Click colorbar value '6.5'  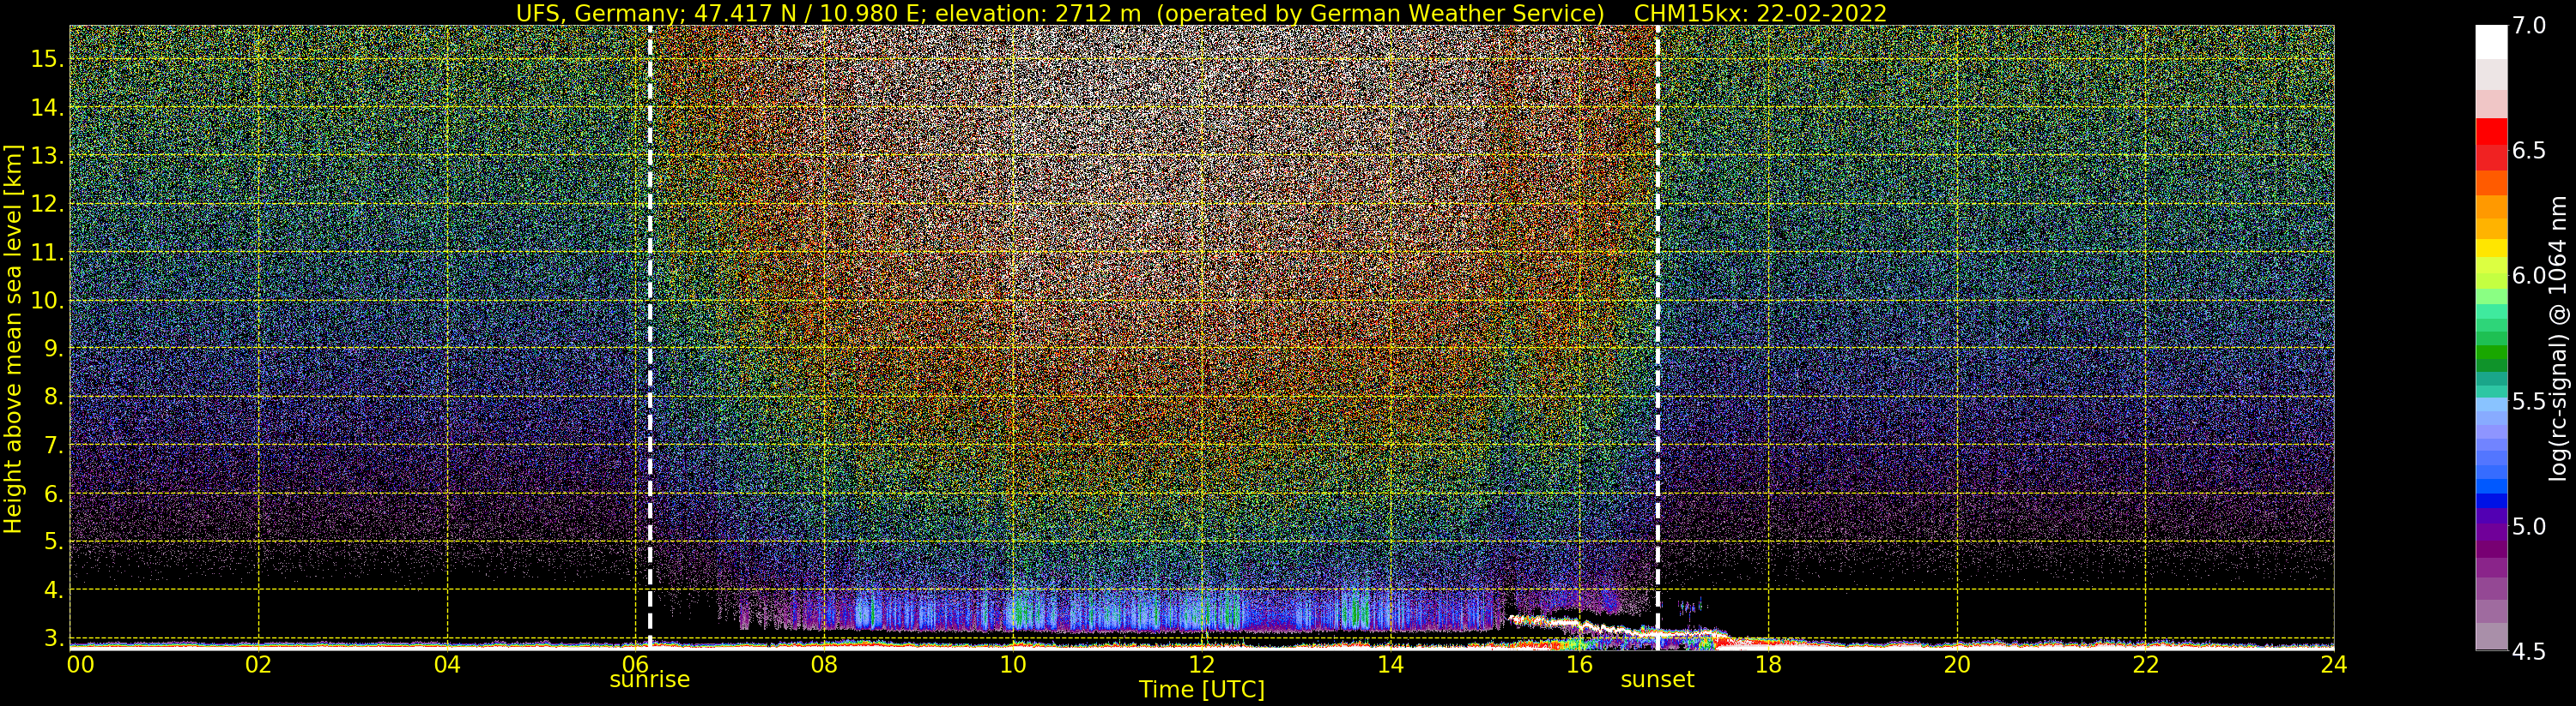(2529, 150)
